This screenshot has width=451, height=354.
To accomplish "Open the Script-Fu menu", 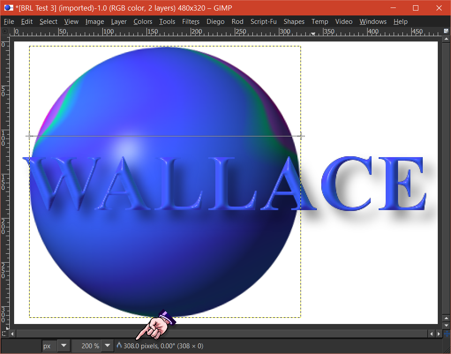I will [263, 22].
